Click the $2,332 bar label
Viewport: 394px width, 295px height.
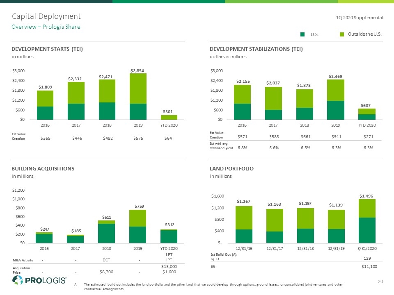coord(75,79)
